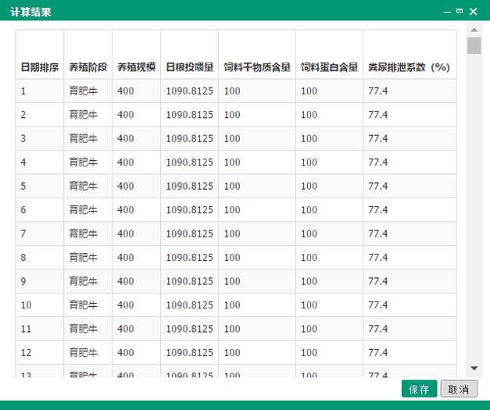Click the 饲料蛋白含量 column header
Viewport: 490px width, 410px height.
click(329, 67)
